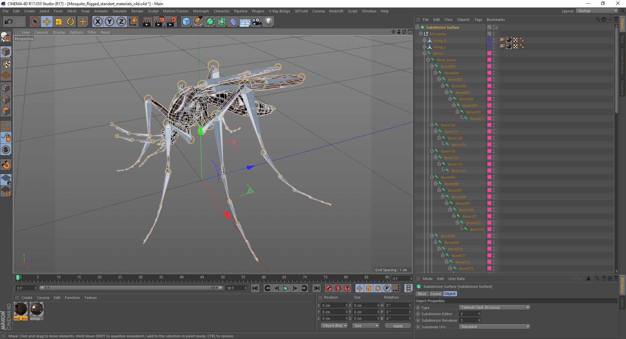Click the Coordinate System icon

133,22
